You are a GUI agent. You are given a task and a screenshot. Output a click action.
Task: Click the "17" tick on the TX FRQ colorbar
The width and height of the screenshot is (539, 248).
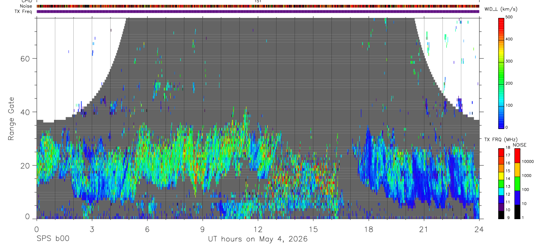(x=508, y=155)
